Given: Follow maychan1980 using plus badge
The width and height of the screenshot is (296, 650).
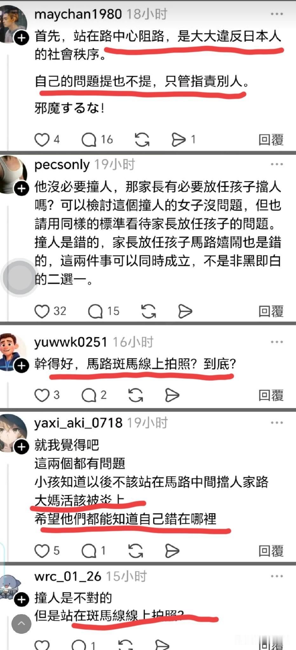Looking at the screenshot, I should click(x=22, y=38).
